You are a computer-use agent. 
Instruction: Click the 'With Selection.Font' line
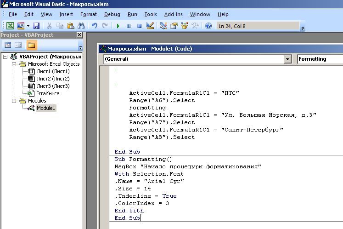[149, 174]
